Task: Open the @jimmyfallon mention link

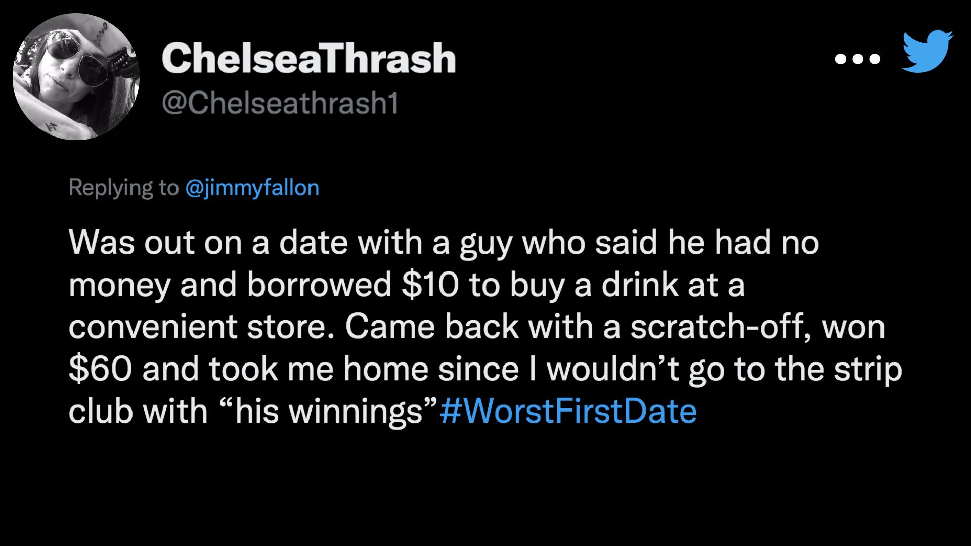Action: click(252, 188)
